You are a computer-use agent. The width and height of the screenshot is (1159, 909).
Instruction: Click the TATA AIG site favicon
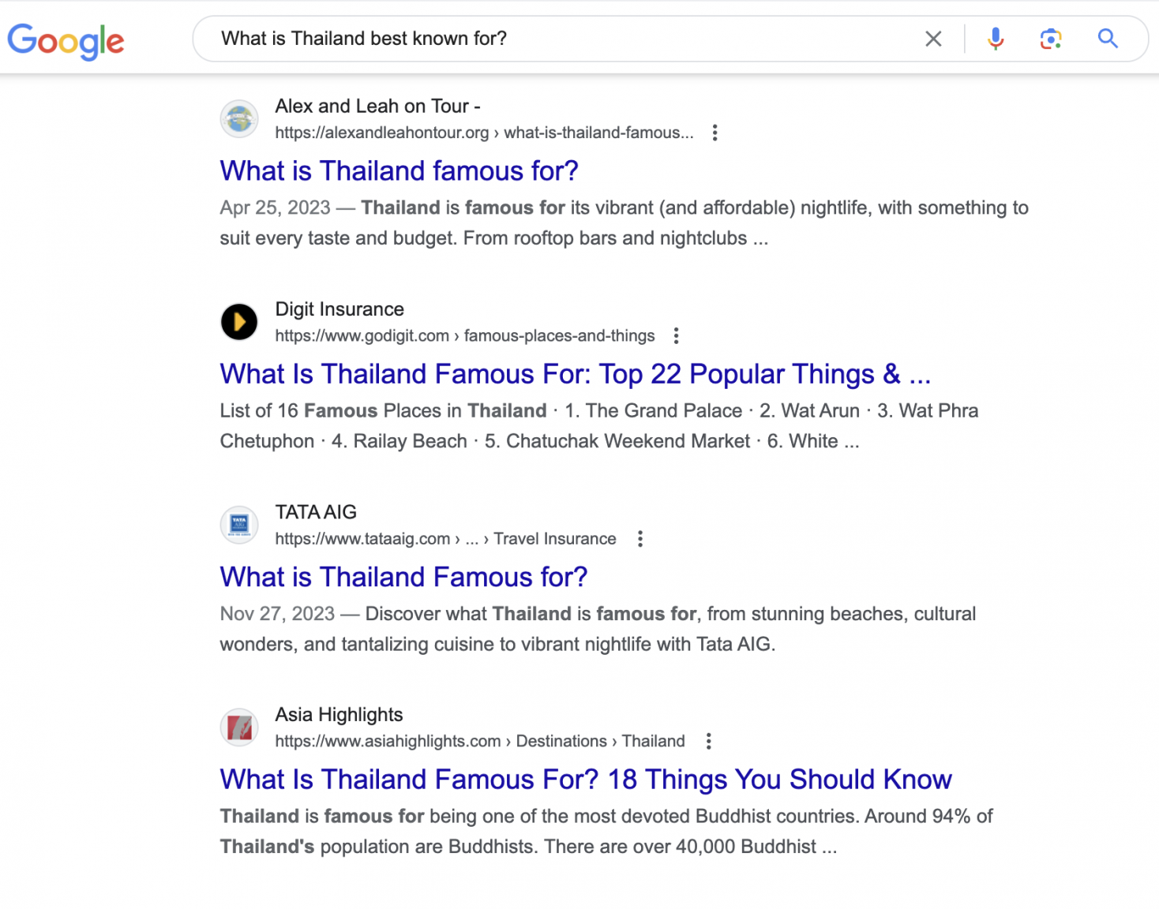[238, 525]
